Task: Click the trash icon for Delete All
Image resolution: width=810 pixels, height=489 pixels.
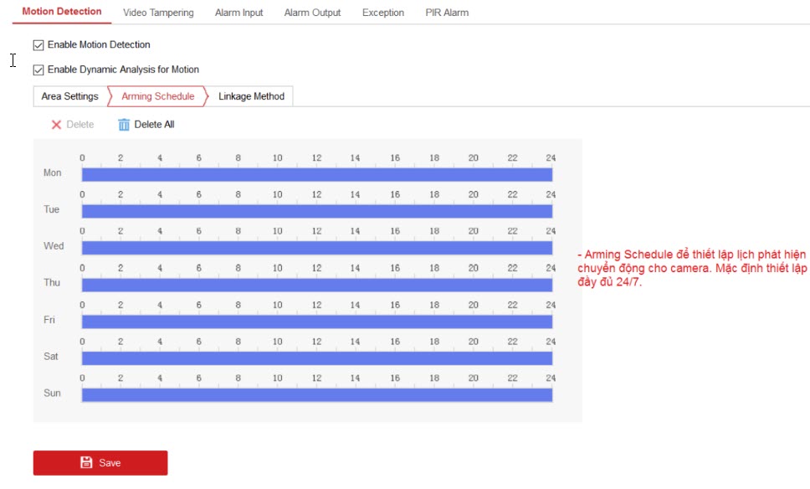Action: [x=124, y=125]
